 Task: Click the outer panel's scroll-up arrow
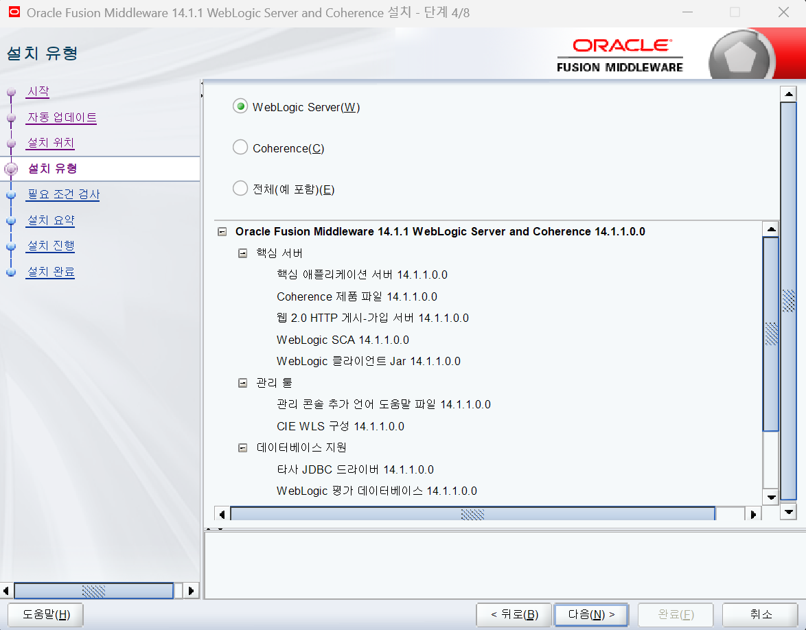tap(789, 94)
